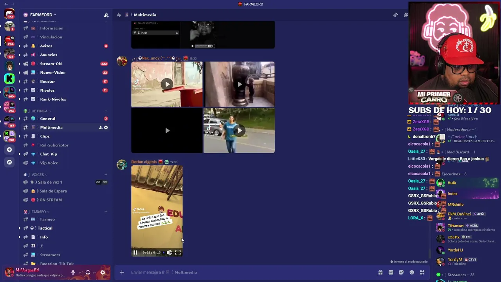Open the apps launcher icon in message bar
Screen dimensions: 501x282
[422, 272]
